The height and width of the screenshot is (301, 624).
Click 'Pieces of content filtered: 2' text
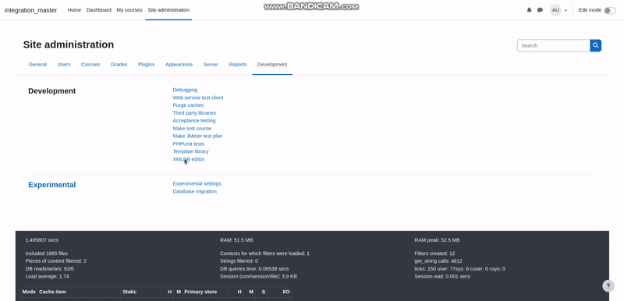[x=55, y=261]
